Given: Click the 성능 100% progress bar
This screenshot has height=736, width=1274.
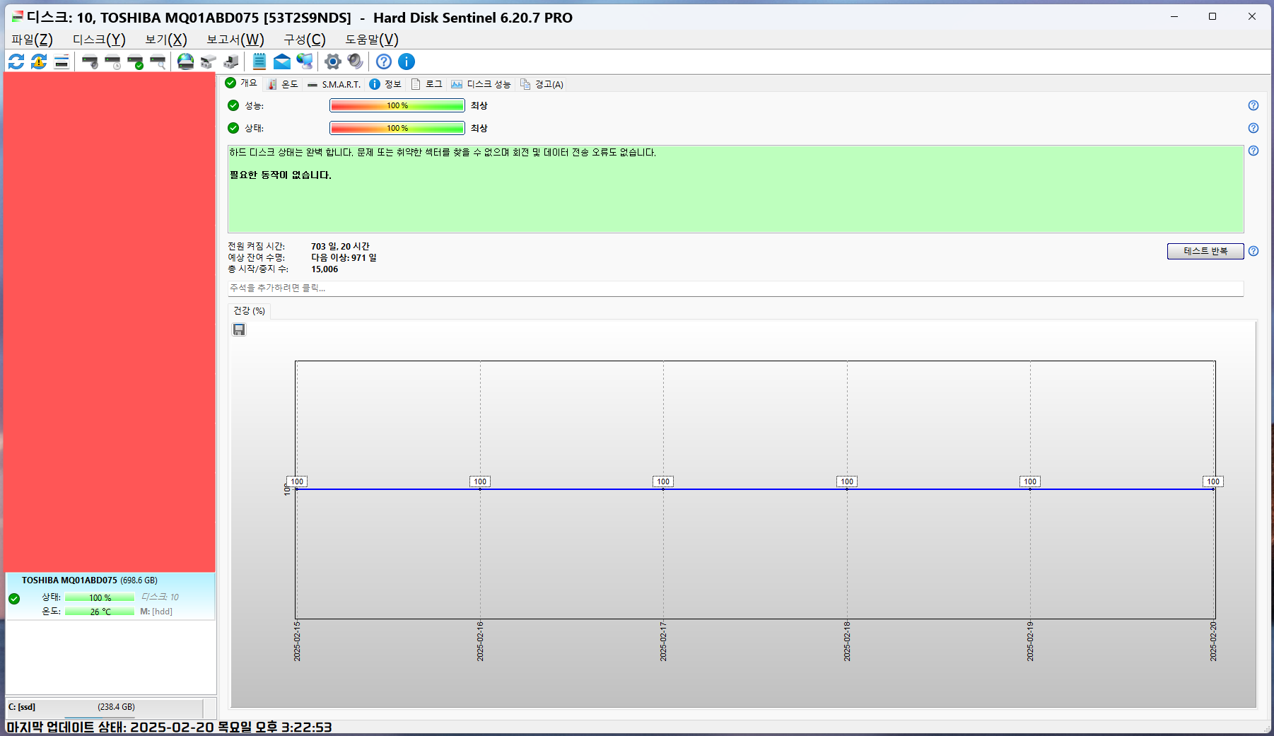Looking at the screenshot, I should click(397, 105).
